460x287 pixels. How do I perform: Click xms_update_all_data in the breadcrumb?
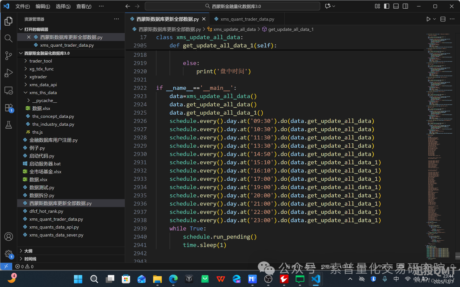coord(234,29)
